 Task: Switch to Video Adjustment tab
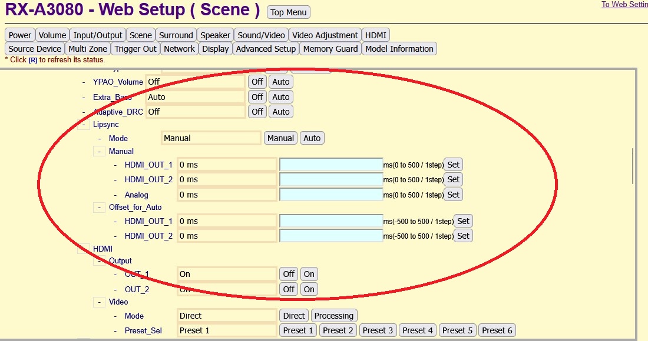[325, 35]
